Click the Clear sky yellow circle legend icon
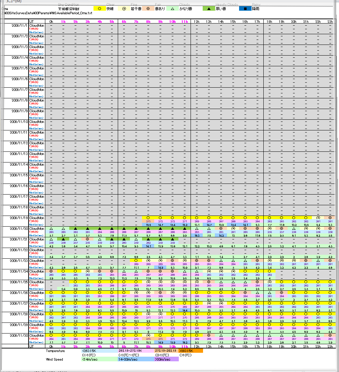 point(99,8)
